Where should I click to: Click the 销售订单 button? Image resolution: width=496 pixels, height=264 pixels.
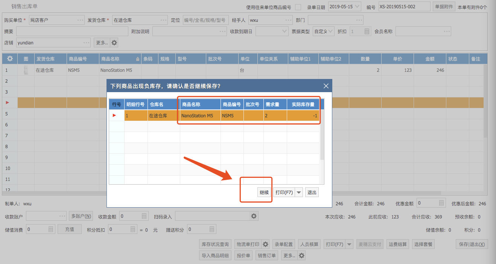pyautogui.click(x=267, y=256)
